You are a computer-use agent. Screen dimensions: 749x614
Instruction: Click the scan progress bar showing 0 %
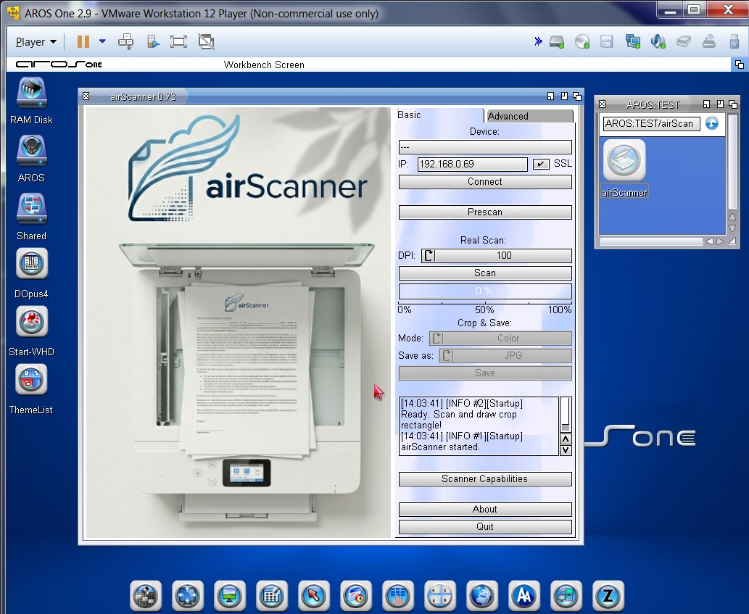[485, 291]
